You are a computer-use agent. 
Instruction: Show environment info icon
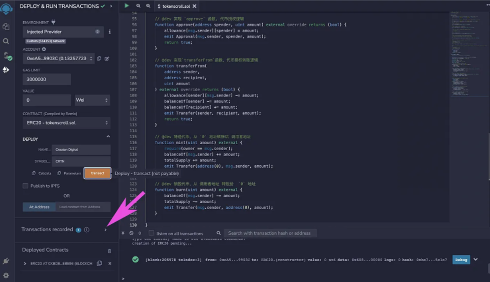coord(109,31)
